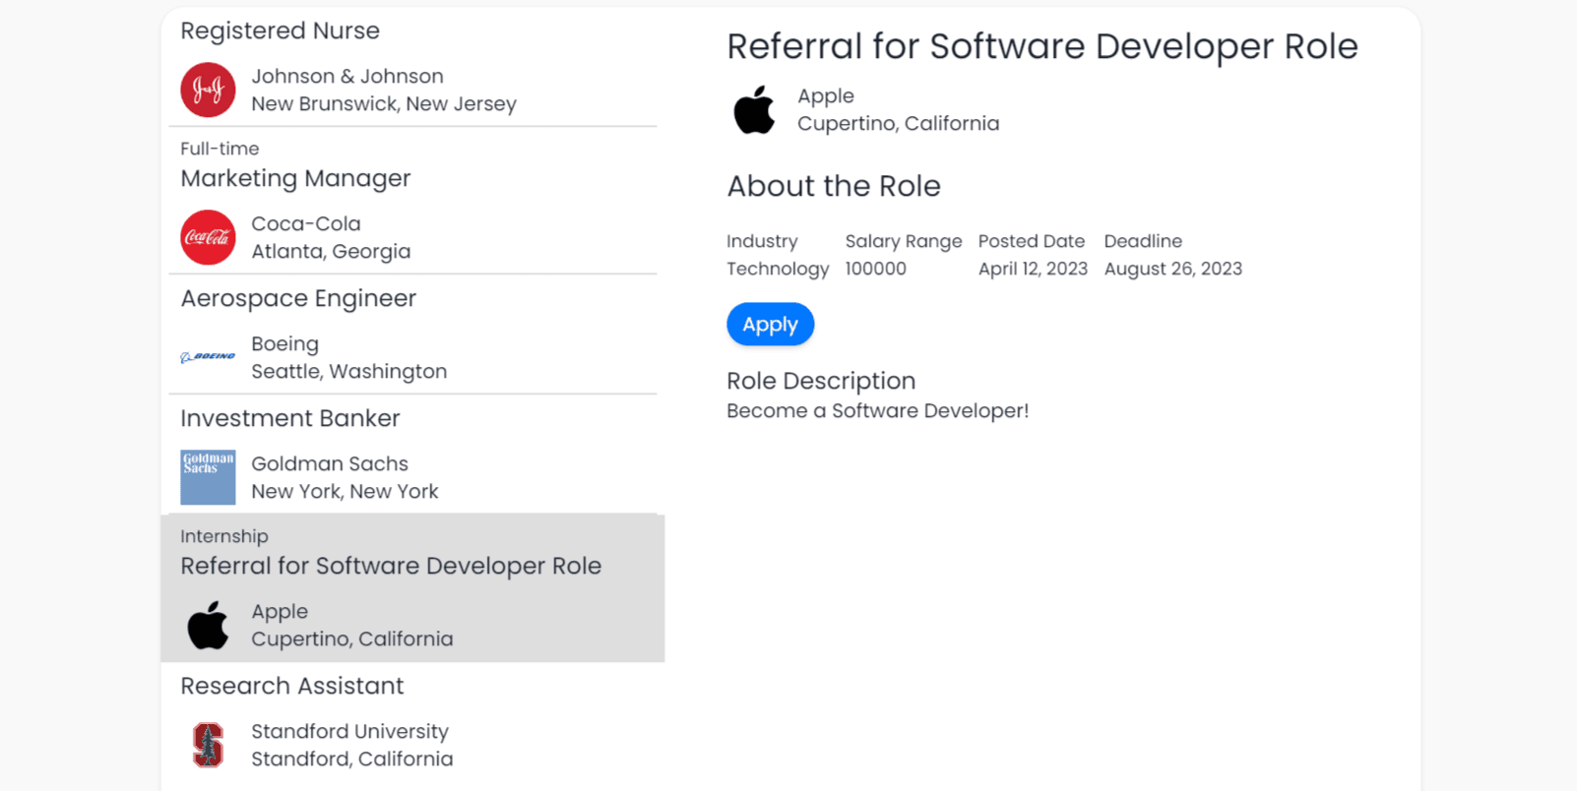The image size is (1577, 791).
Task: Click the Stanford University tree logo
Action: click(208, 745)
